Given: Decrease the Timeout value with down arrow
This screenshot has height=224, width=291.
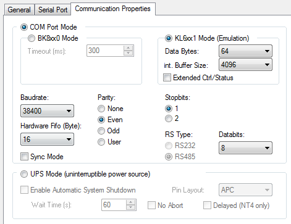Looking at the screenshot, I should click(129, 53).
